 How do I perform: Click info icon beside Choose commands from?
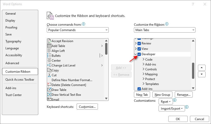coord(84,24)
